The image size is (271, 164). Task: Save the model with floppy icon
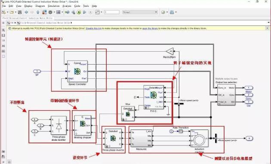(x=20, y=12)
